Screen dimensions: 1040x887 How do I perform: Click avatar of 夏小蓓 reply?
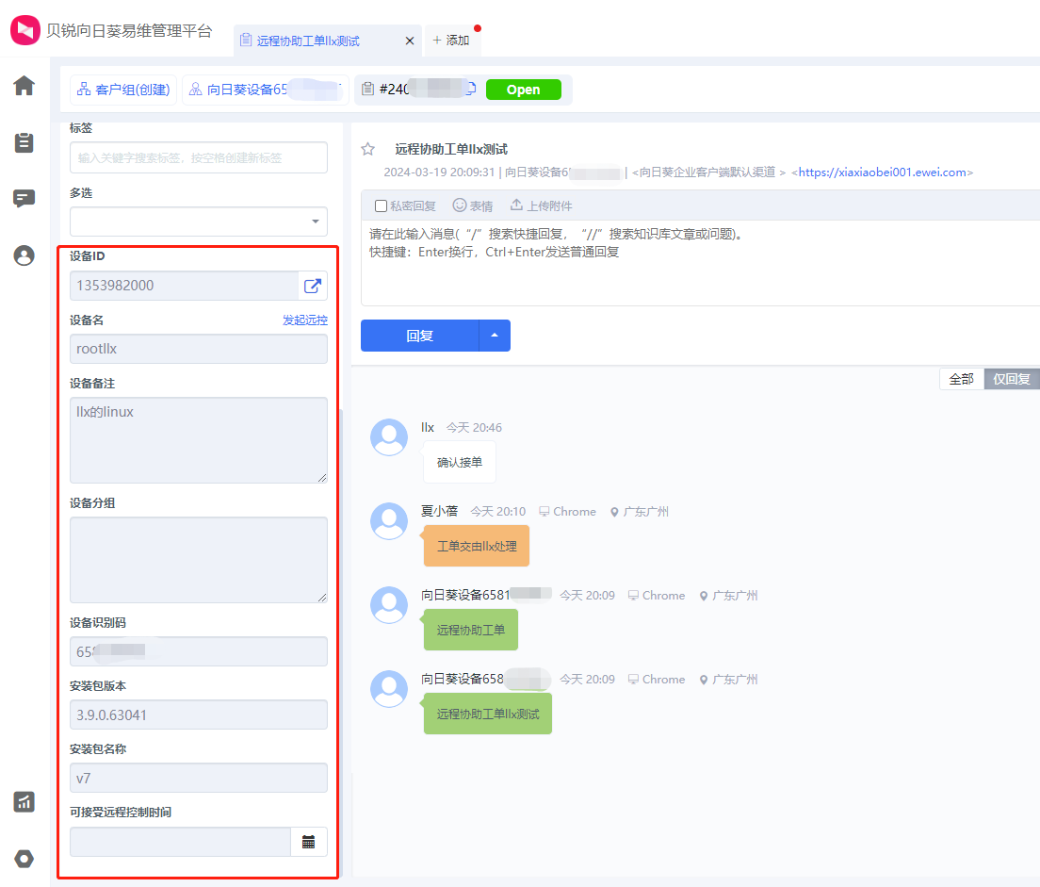click(389, 521)
